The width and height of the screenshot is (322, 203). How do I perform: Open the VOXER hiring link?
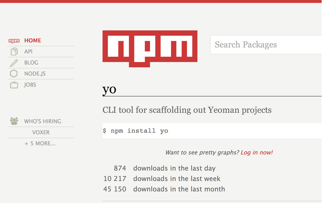(41, 132)
